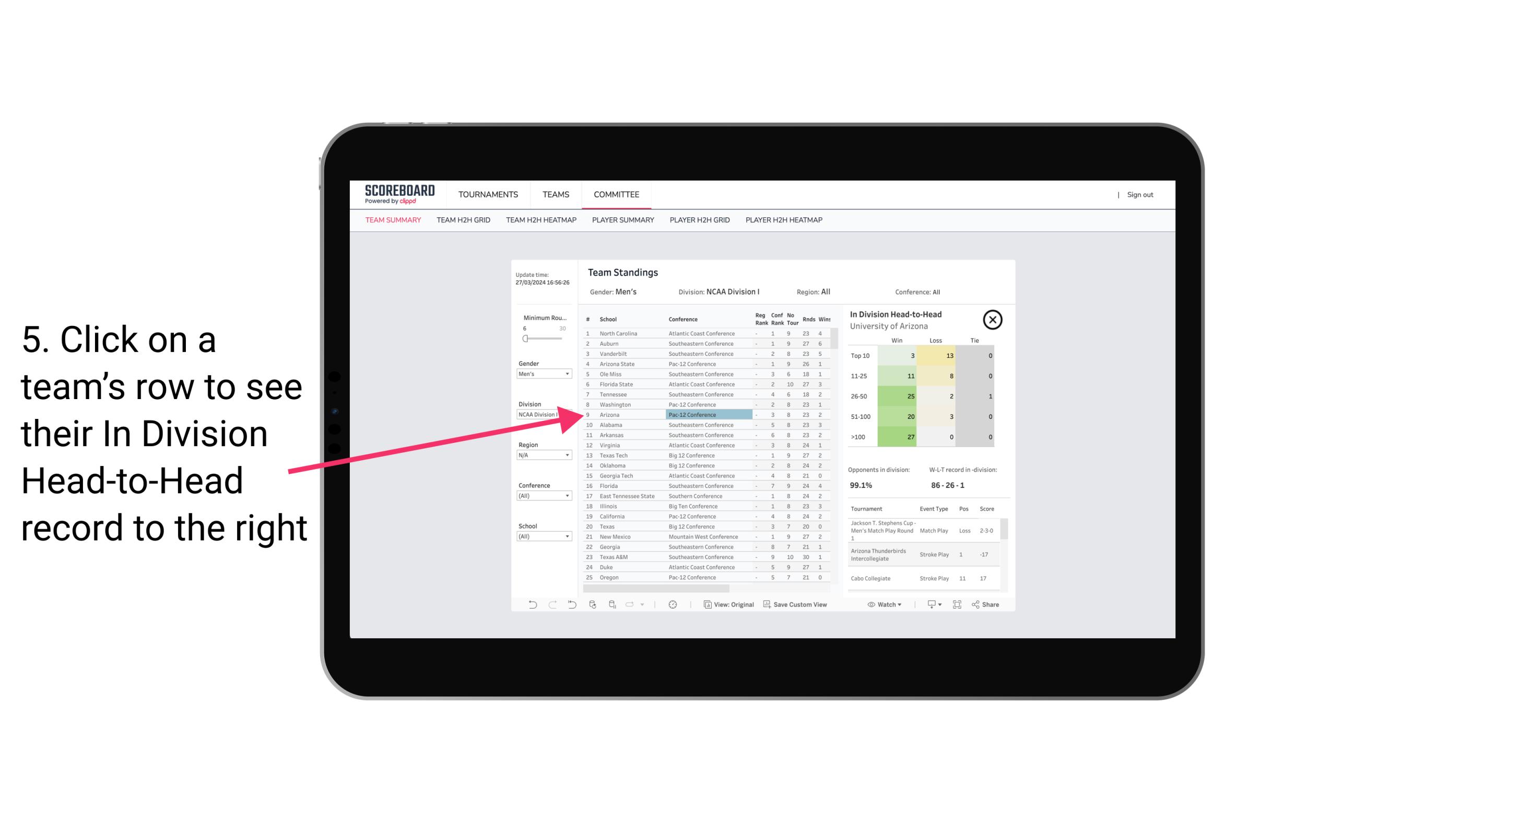Image resolution: width=1520 pixels, height=818 pixels.
Task: Click the TOURNAMENTS menu item
Action: pyautogui.click(x=487, y=193)
